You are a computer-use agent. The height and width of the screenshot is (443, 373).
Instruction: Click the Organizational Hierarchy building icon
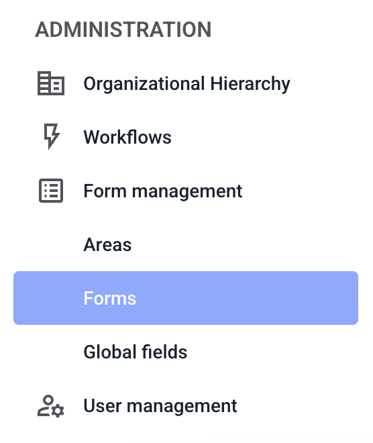pos(51,83)
